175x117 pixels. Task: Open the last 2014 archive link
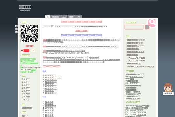pos(26,100)
